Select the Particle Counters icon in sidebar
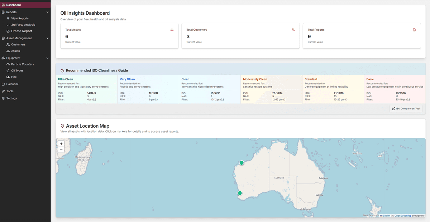Screen dimensions: 430x222 (x=8, y=64)
